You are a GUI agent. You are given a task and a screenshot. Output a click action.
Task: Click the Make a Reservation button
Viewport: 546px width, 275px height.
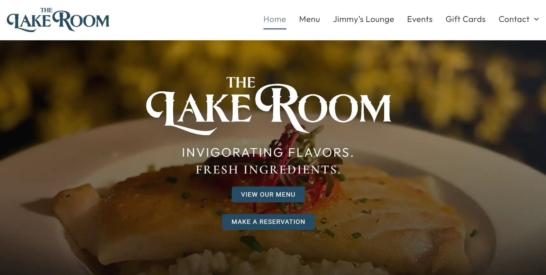[x=268, y=222]
